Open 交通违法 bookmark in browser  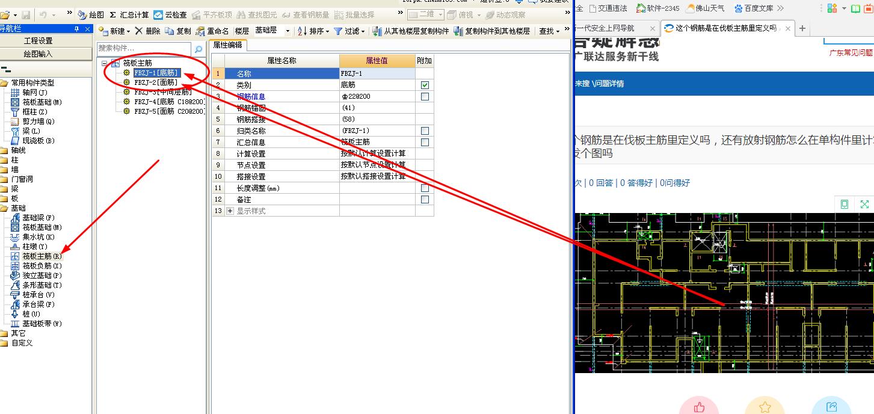coord(608,8)
